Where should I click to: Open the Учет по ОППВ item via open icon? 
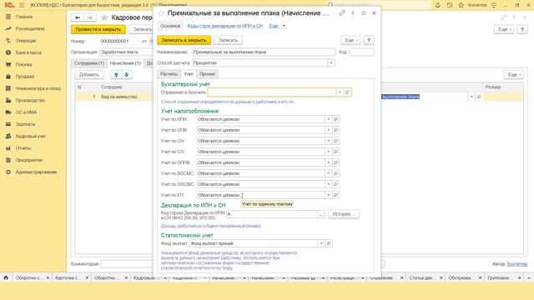(335, 162)
